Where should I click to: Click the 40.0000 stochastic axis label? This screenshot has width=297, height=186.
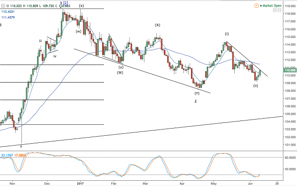coord(290,169)
